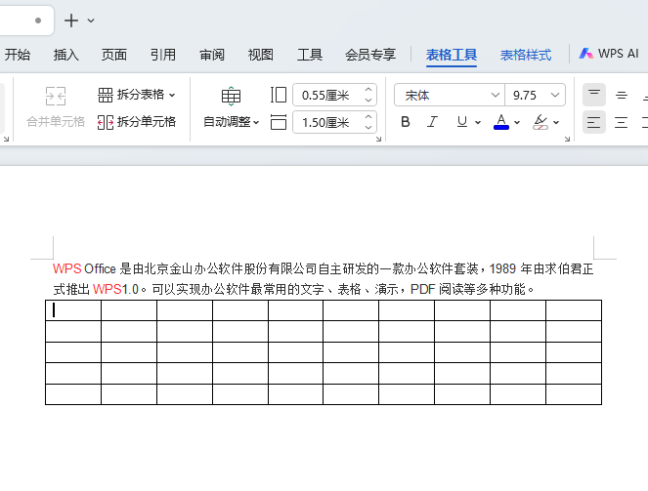Open the 9.75 font size dropdown
This screenshot has height=491, width=648.
coord(555,95)
